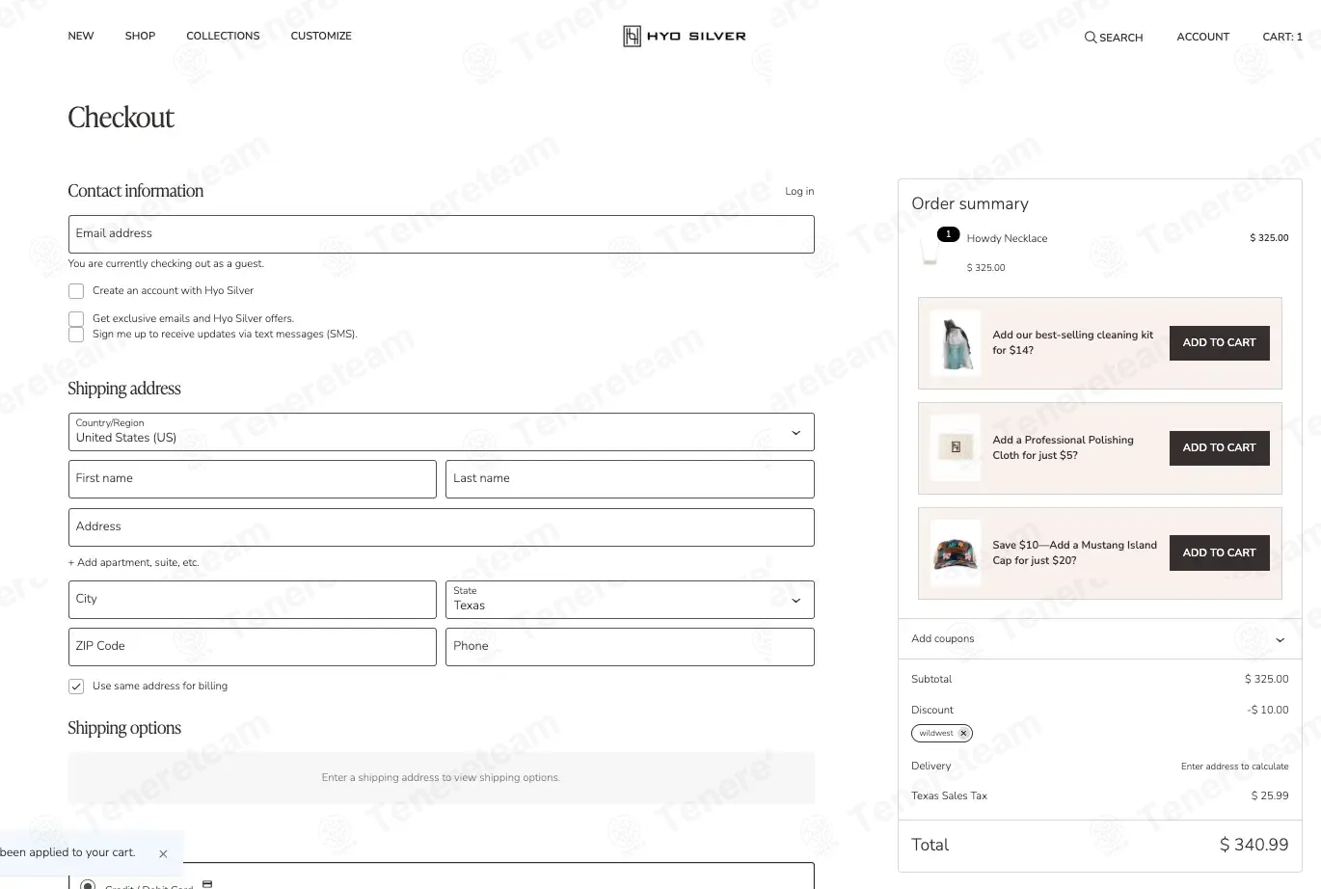Viewport: 1321px width, 889px height.
Task: Click the Mustang Island Cap image
Action: [x=955, y=553]
